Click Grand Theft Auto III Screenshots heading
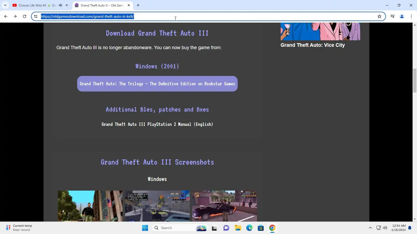Image resolution: width=417 pixels, height=234 pixels. pos(157,162)
